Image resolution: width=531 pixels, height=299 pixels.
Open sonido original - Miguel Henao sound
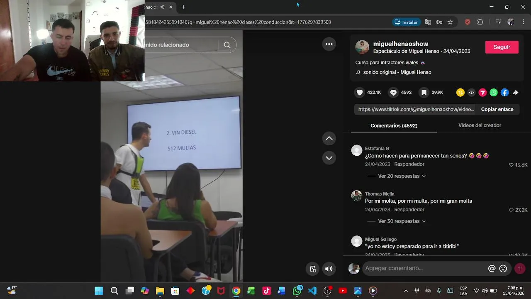tap(393, 72)
